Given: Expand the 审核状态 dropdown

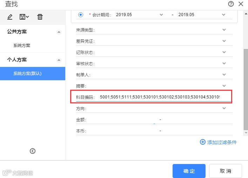Looking at the screenshot, I should pos(224,63).
